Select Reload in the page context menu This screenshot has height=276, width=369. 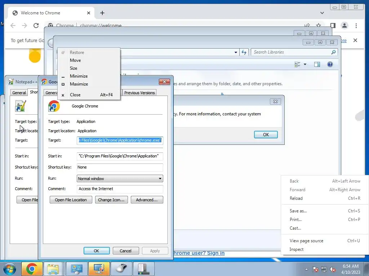(325, 198)
